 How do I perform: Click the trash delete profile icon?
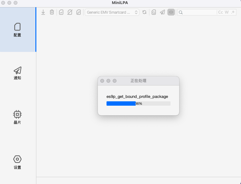(52, 12)
